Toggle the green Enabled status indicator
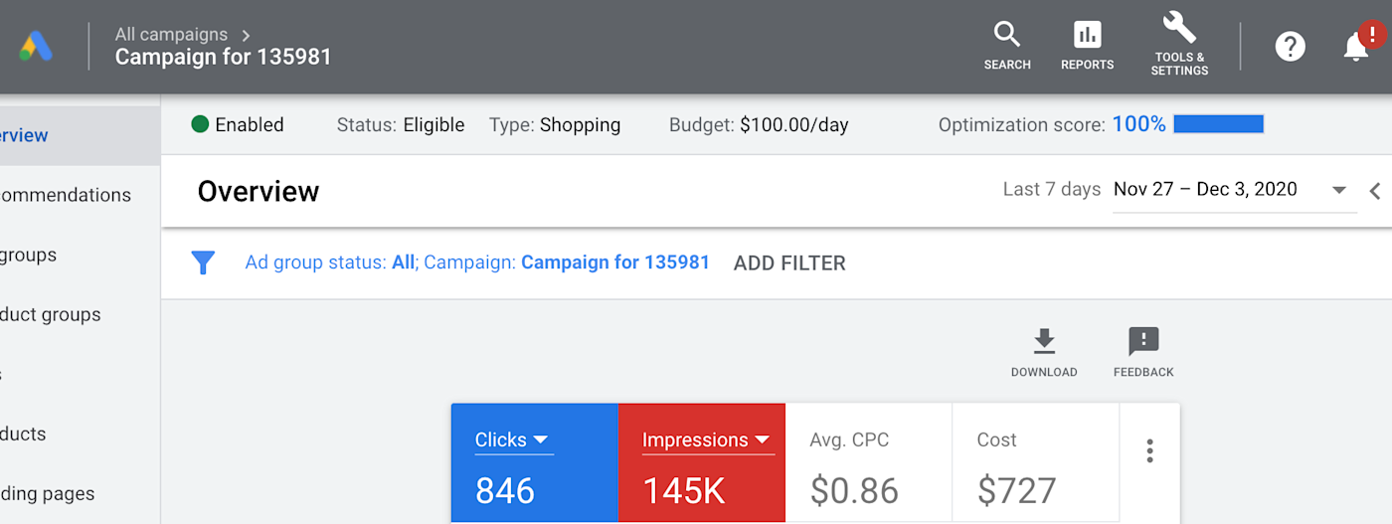Screen dimensions: 1392x524 [200, 124]
